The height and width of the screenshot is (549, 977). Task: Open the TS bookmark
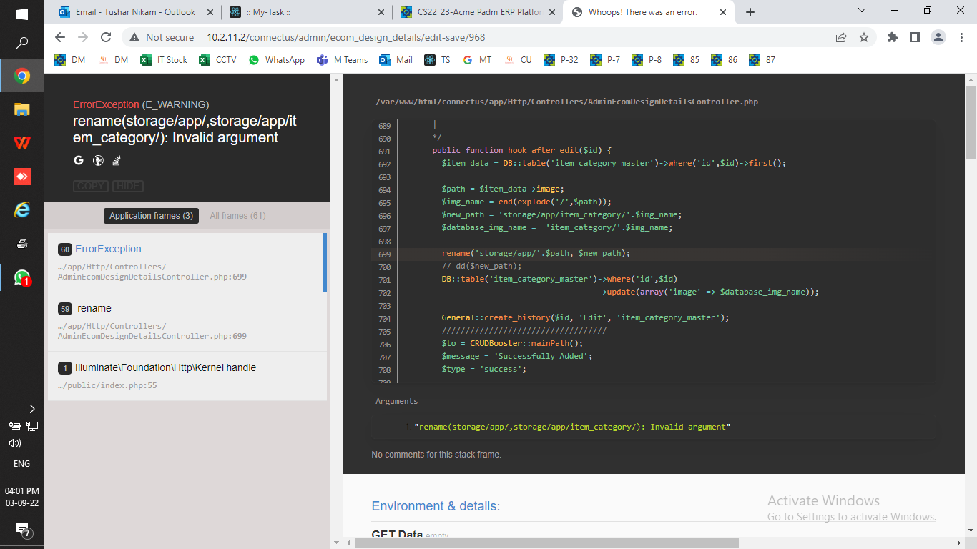(438, 60)
